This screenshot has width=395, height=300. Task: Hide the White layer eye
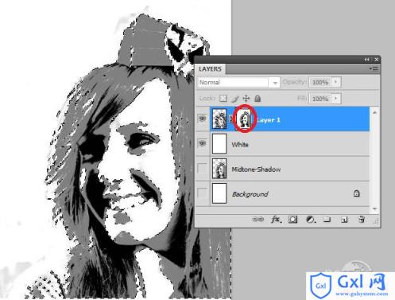pyautogui.click(x=202, y=143)
